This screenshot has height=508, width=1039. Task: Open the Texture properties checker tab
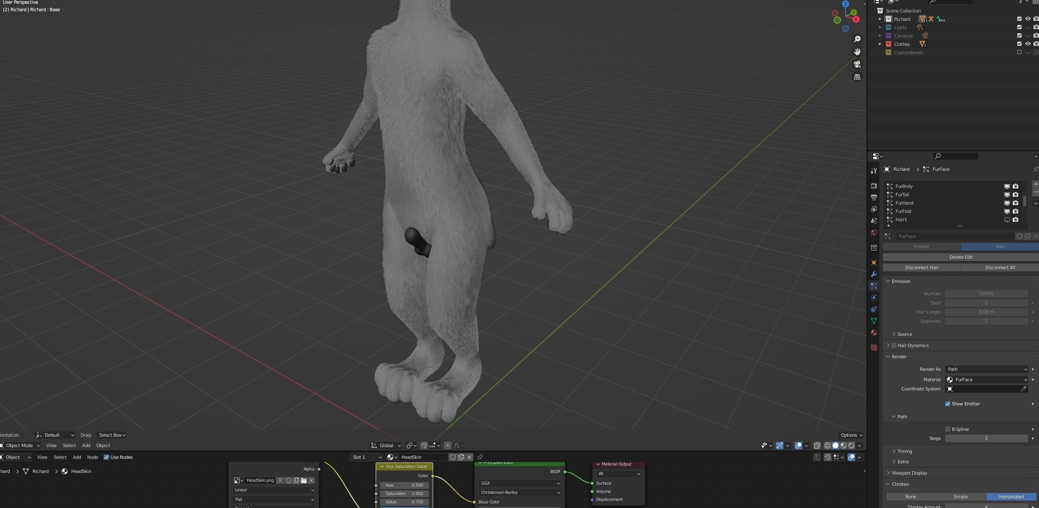click(x=874, y=348)
